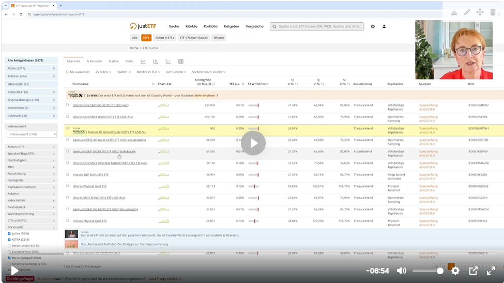Image resolution: width=504 pixels, height=283 pixels.
Task: Open the ETF-/Aktien-Guides pill
Action: 194,38
